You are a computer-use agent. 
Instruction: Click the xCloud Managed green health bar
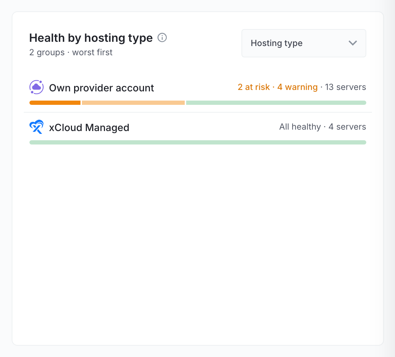[x=198, y=142]
